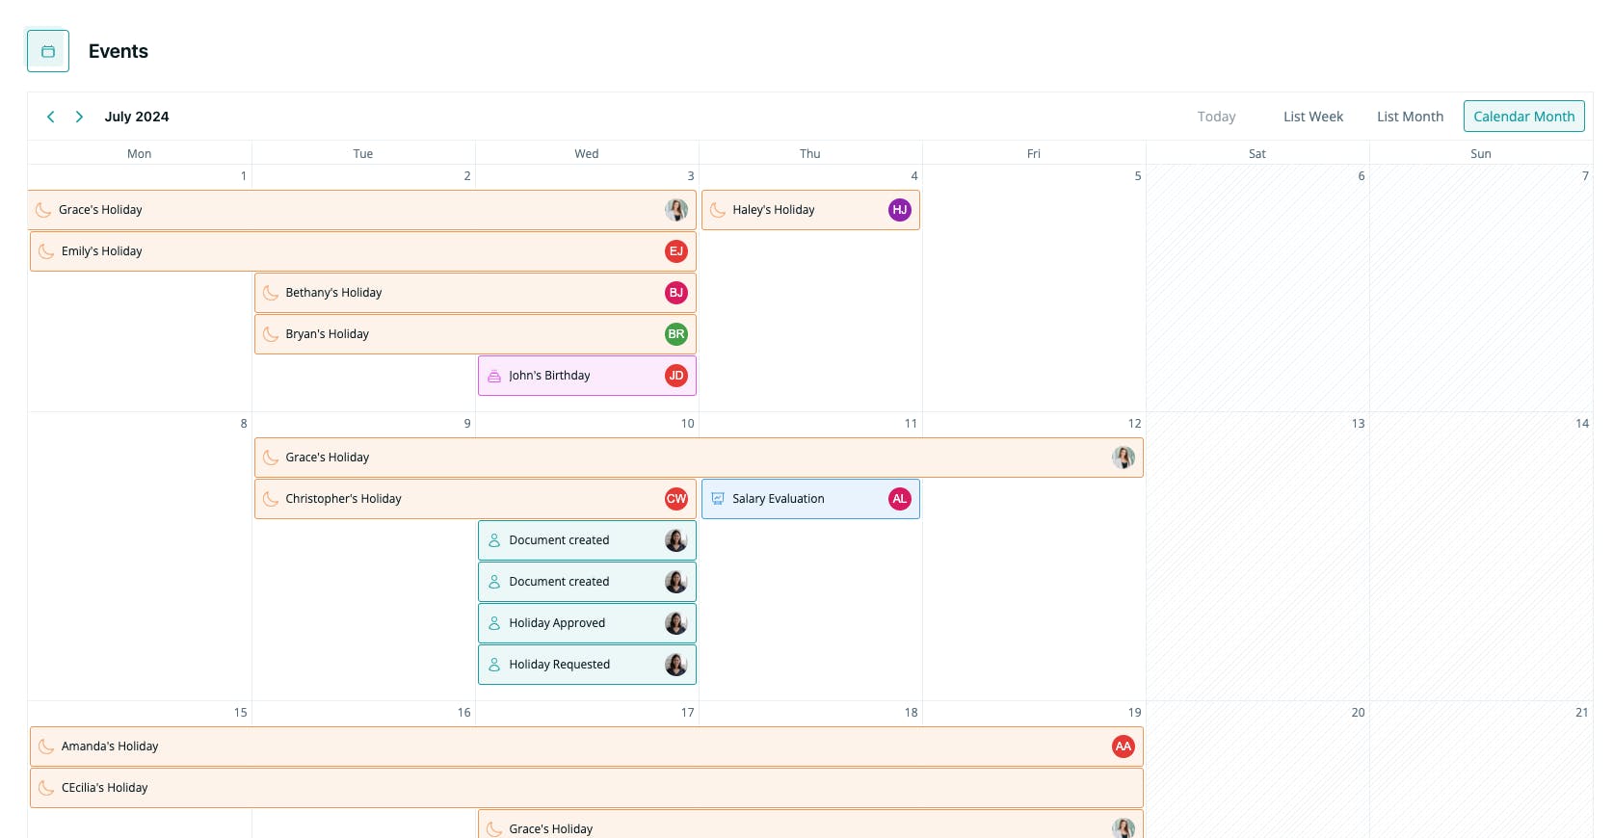The height and width of the screenshot is (838, 1613).
Task: Open Emily's Holiday event
Action: click(x=363, y=251)
